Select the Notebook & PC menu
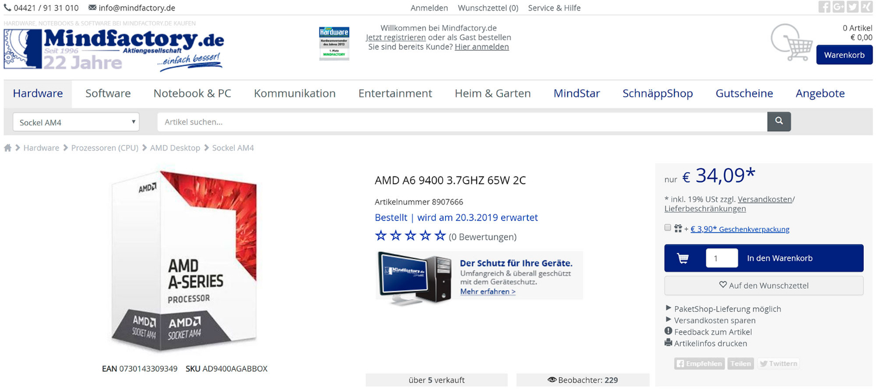876x390 pixels. tap(192, 93)
